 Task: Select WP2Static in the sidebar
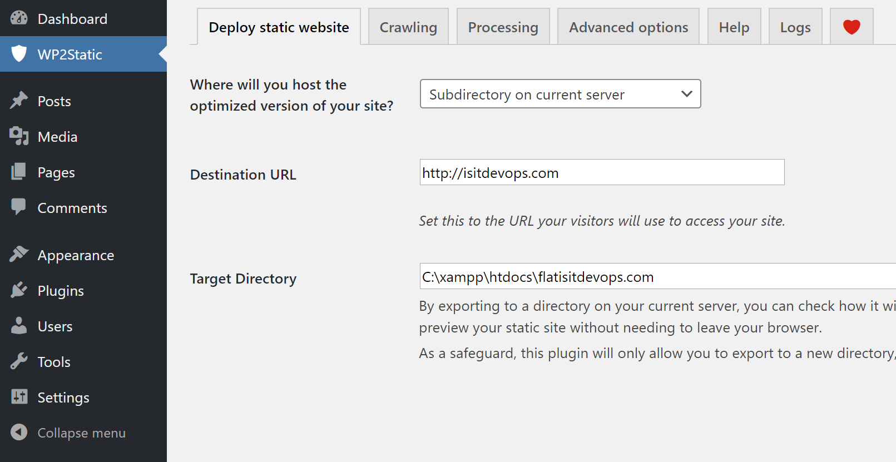(x=83, y=54)
